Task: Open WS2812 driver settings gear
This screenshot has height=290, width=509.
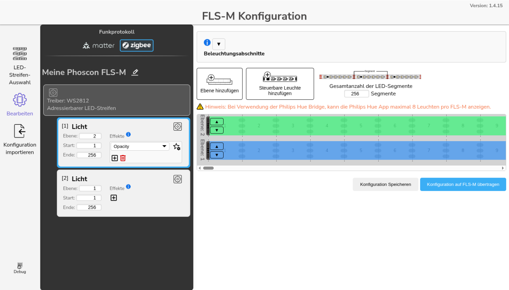Action: coord(53,93)
